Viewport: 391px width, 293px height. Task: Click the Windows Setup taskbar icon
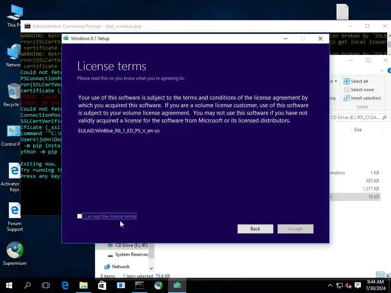pyautogui.click(x=177, y=285)
